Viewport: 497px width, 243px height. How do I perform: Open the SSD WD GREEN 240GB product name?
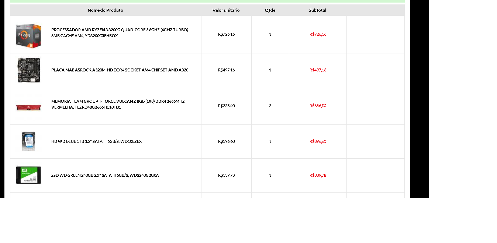[105, 175]
